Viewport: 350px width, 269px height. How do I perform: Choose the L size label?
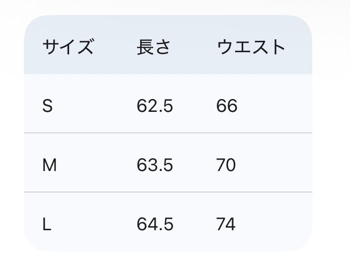pyautogui.click(x=47, y=224)
